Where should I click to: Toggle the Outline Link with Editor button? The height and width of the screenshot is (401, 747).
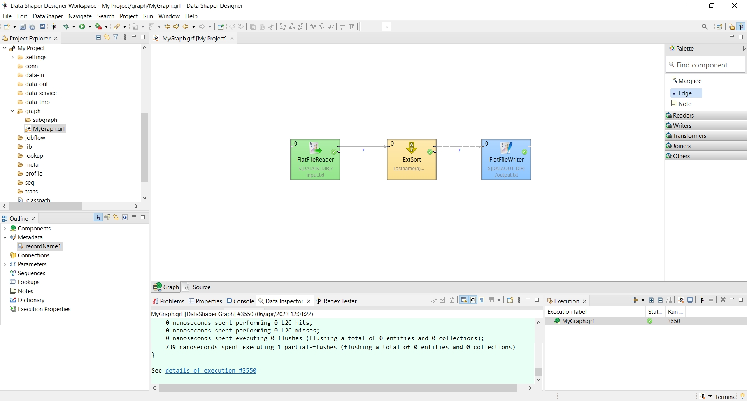(x=116, y=218)
